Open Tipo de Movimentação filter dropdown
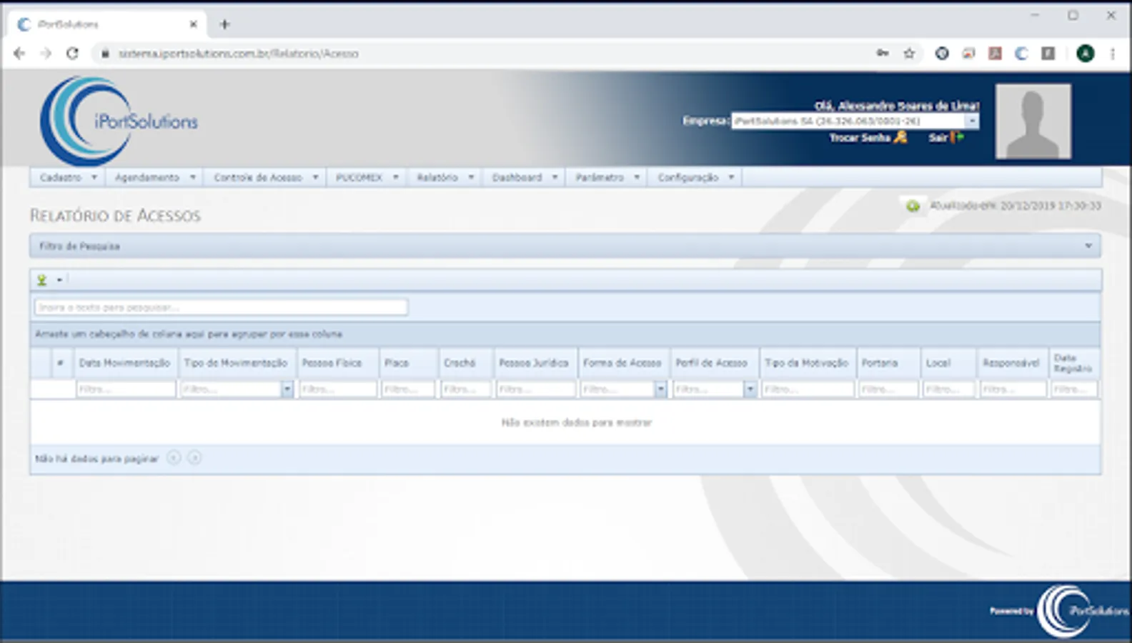 (x=287, y=389)
